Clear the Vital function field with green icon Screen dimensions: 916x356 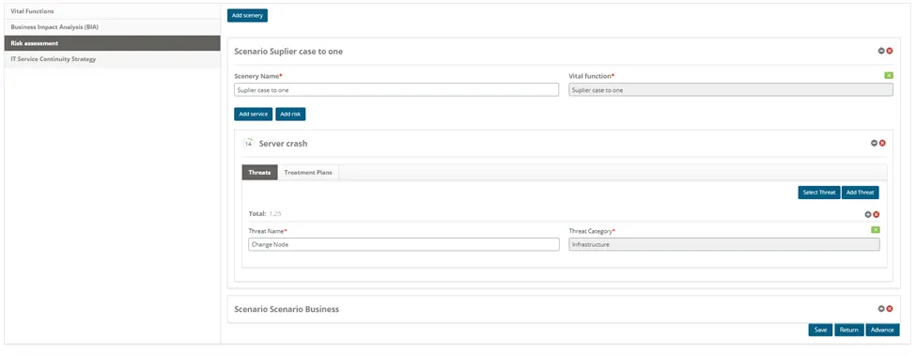pos(889,75)
